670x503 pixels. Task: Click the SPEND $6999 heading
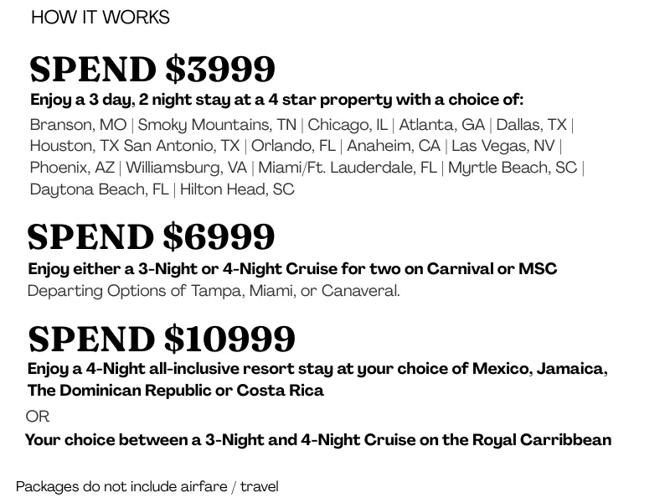151,237
